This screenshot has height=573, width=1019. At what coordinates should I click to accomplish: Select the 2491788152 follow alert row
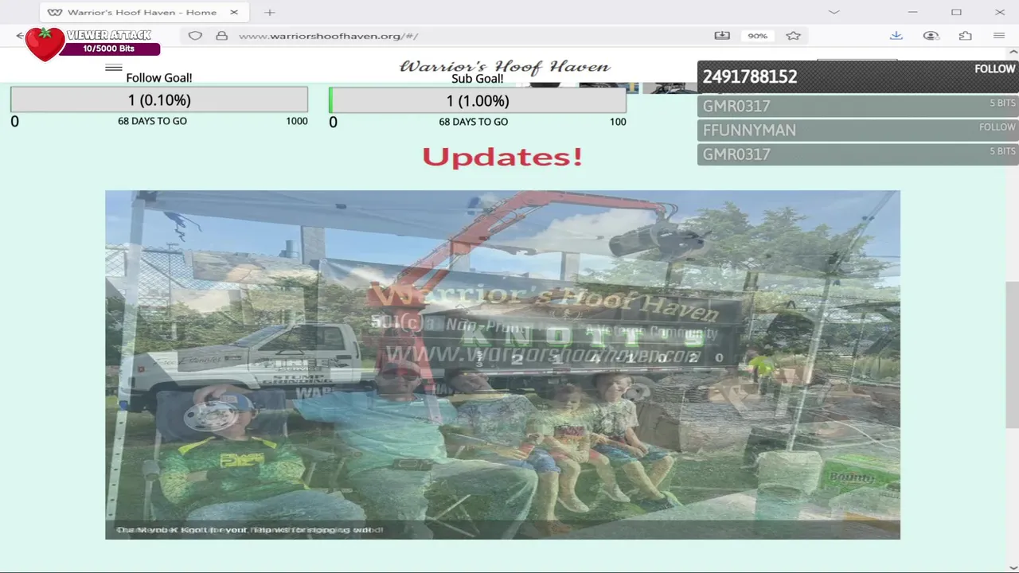[x=858, y=77]
